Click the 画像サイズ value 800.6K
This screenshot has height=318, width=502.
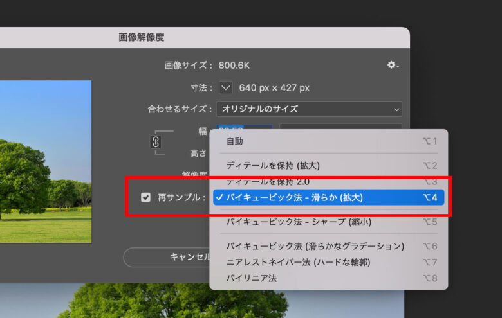(234, 66)
